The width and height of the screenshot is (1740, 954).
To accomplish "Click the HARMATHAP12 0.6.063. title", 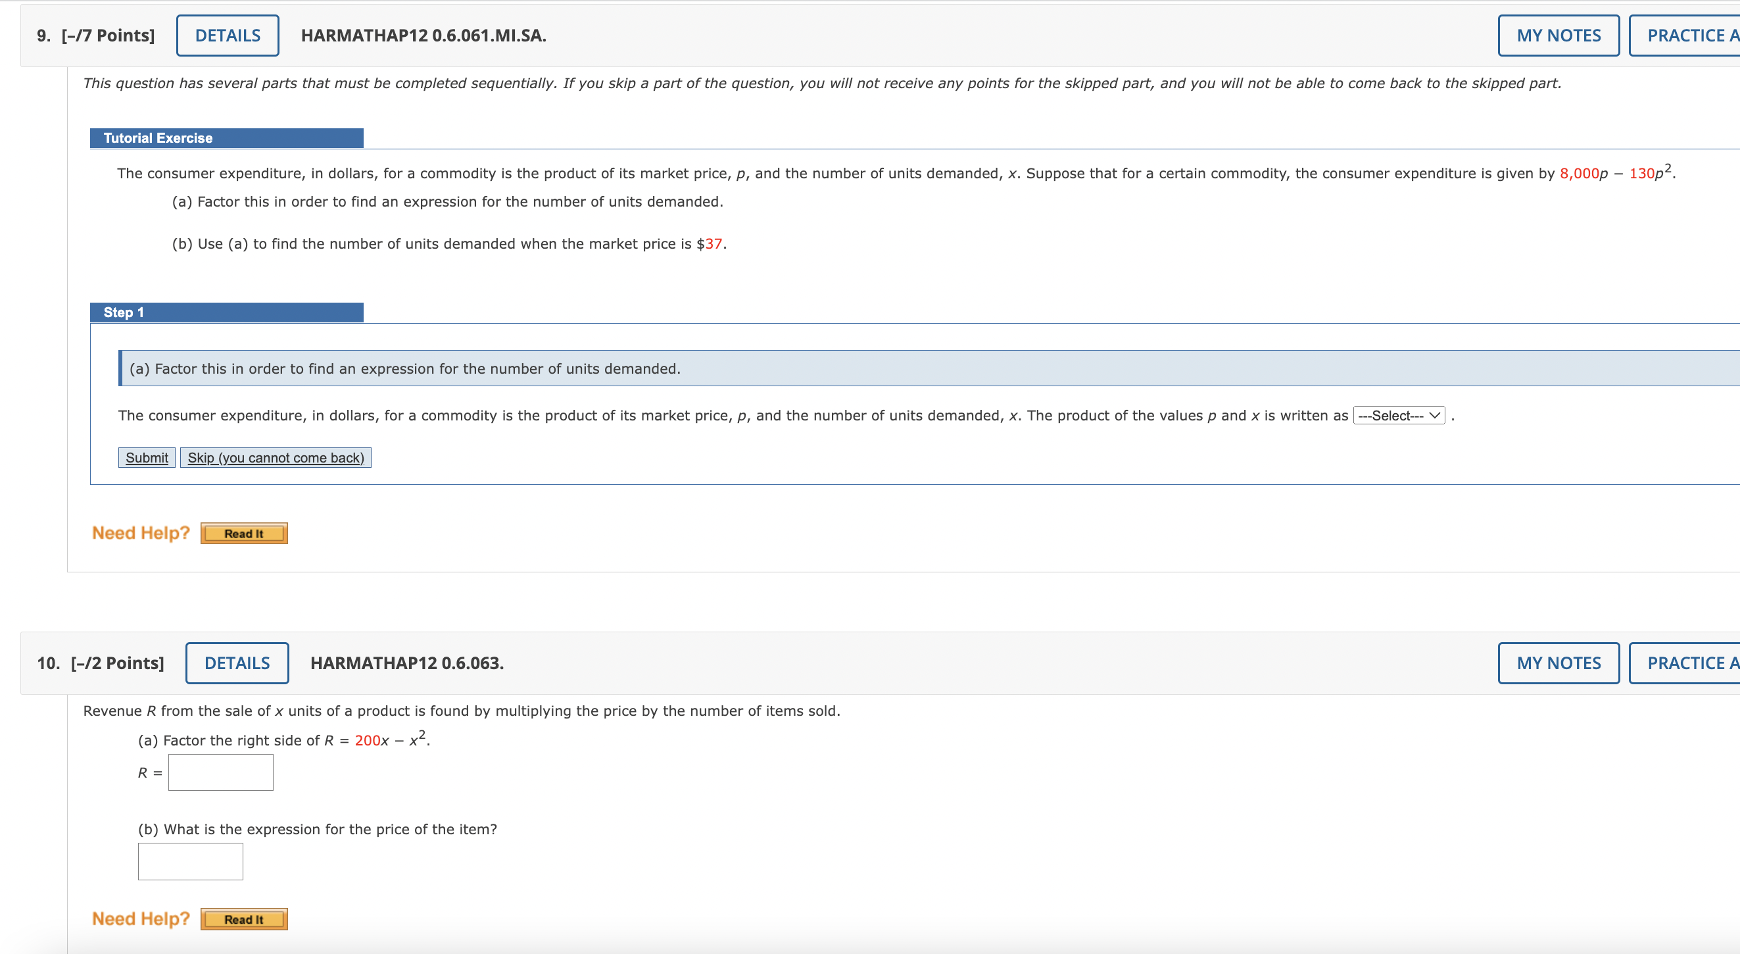I will coord(406,663).
